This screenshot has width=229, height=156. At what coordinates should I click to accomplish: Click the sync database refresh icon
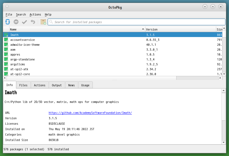tap(8, 22)
